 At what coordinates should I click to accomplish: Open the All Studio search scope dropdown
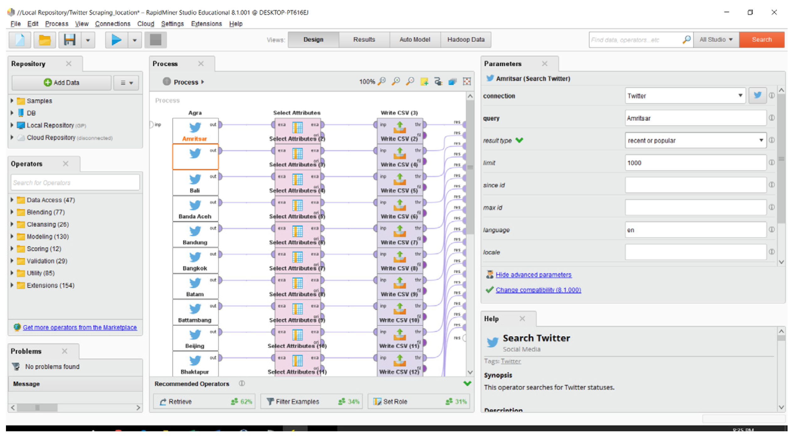[716, 40]
